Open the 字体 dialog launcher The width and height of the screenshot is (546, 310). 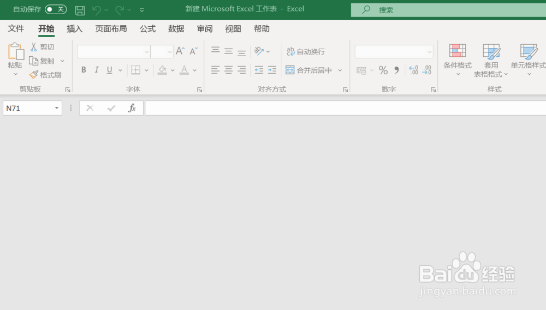pos(199,90)
